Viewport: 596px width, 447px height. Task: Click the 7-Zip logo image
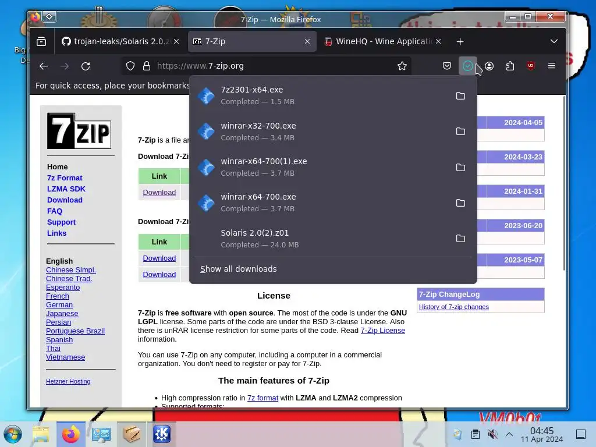click(x=79, y=131)
